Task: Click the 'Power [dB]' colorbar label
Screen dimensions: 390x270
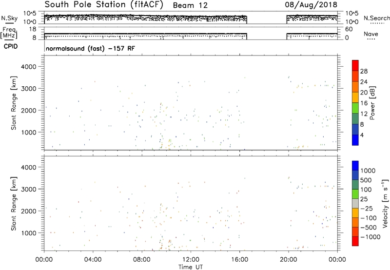Action: click(372, 103)
